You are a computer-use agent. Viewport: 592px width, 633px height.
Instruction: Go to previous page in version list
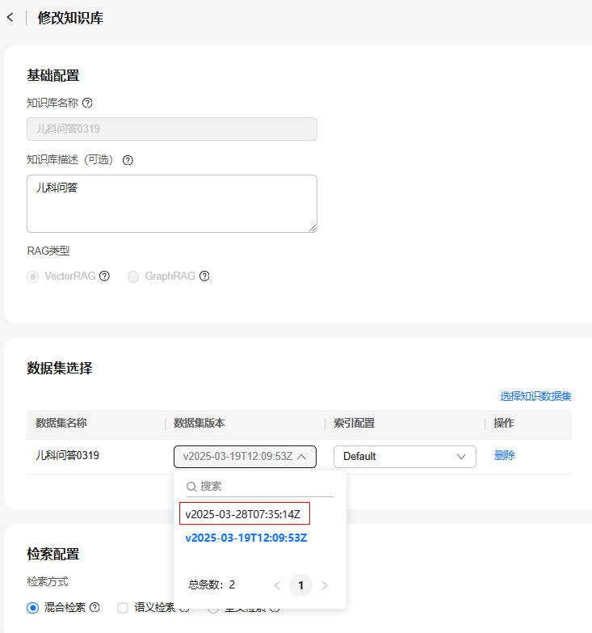[277, 585]
